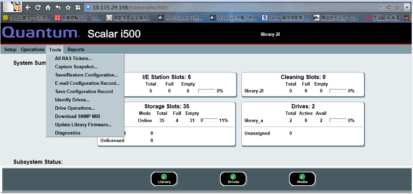This screenshot has height=194, width=413.
Task: Click the blue plus site icon in the address bar
Action: pyautogui.click(x=88, y=7)
